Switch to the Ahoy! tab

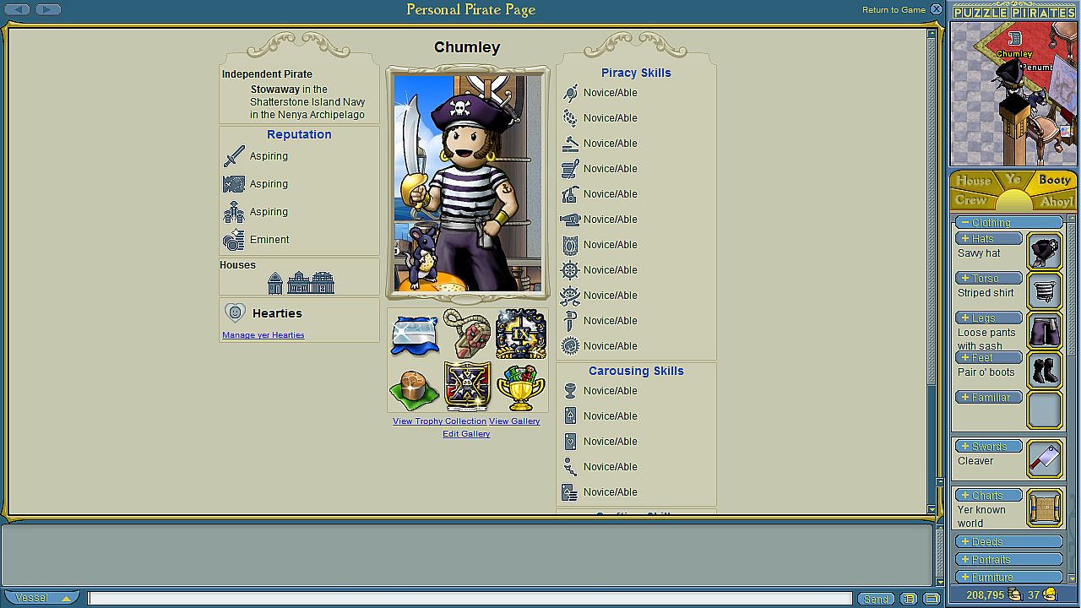1057,202
